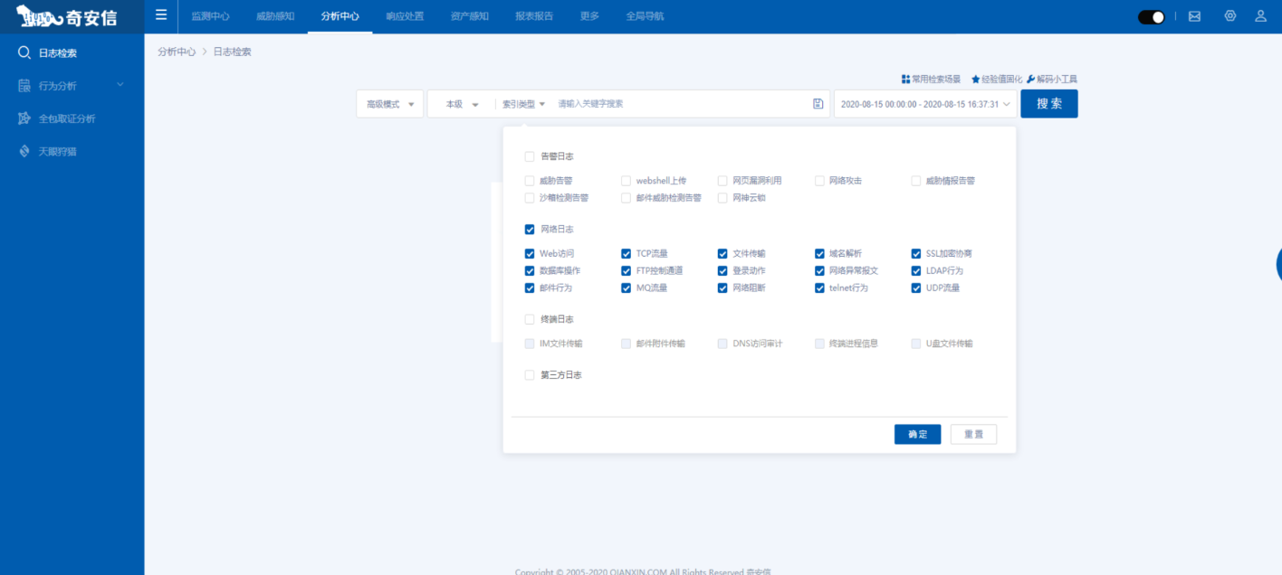1282x575 pixels.
Task: Open the date range picker dropdown
Action: pyautogui.click(x=925, y=104)
